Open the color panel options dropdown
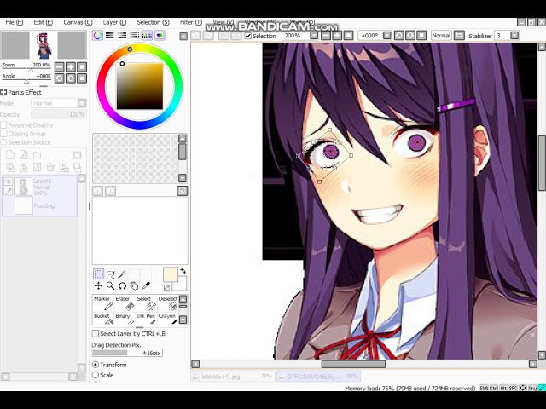This screenshot has width=546, height=409. (x=183, y=36)
